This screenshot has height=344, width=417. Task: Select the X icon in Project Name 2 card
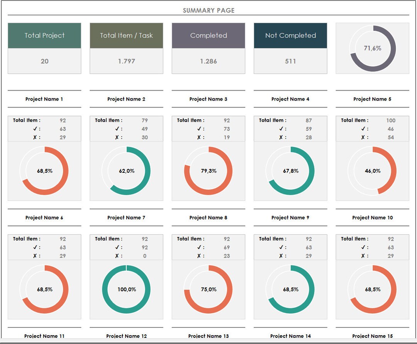coord(117,137)
